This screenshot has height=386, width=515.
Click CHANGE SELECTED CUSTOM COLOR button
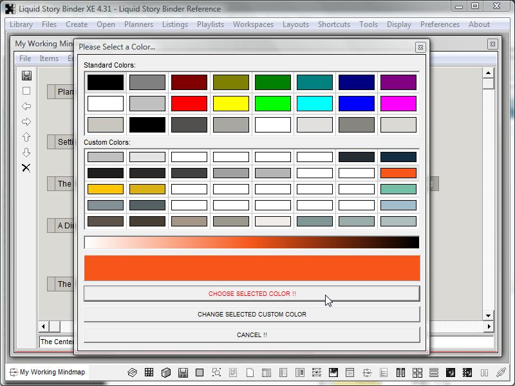(252, 314)
